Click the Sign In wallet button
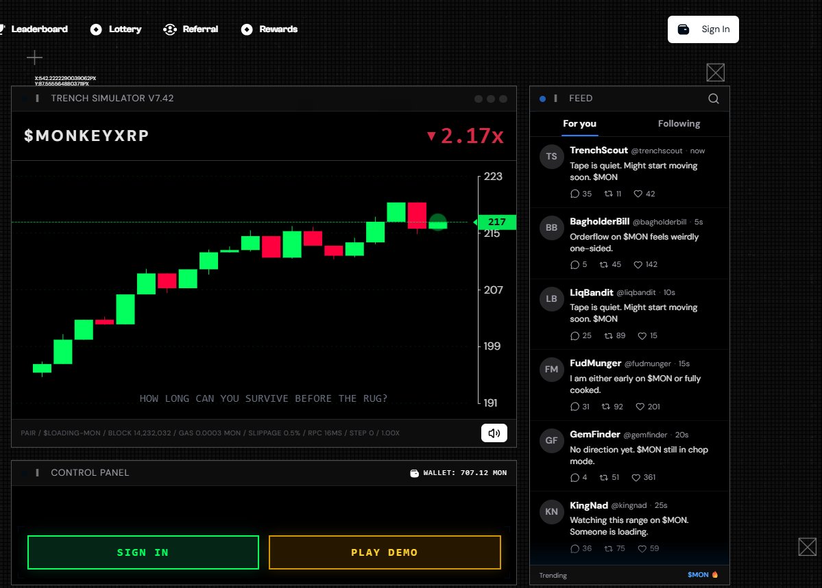822x588 pixels. [x=703, y=29]
